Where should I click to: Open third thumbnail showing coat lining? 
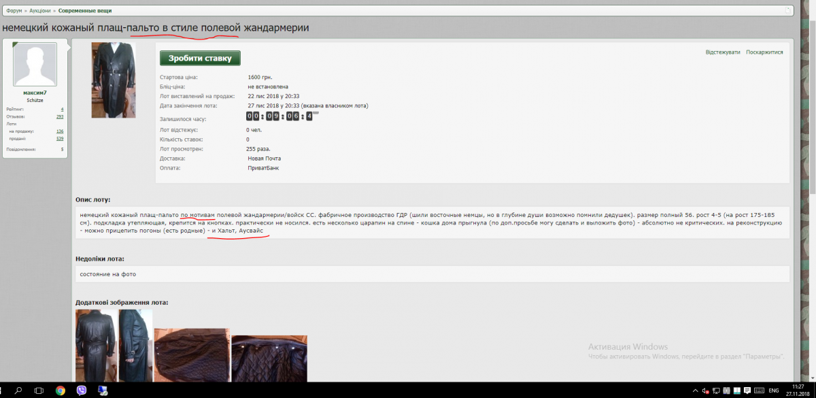[192, 355]
